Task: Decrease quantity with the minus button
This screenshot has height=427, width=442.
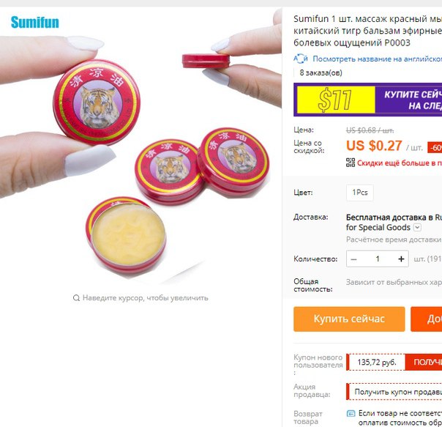Action: coord(354,259)
